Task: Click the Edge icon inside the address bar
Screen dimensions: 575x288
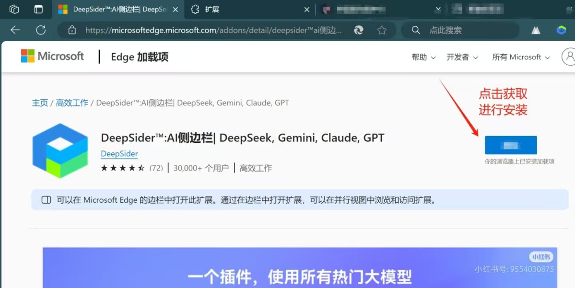Action: point(358,30)
